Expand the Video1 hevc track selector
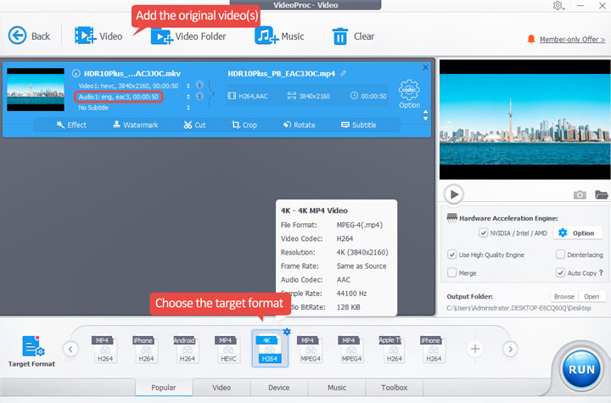The width and height of the screenshot is (611, 403). coord(188,86)
